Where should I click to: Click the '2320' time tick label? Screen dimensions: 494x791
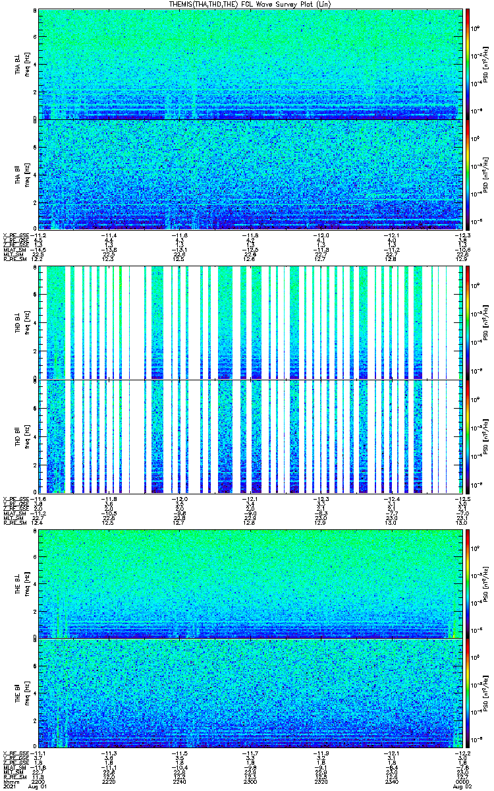[321, 781]
